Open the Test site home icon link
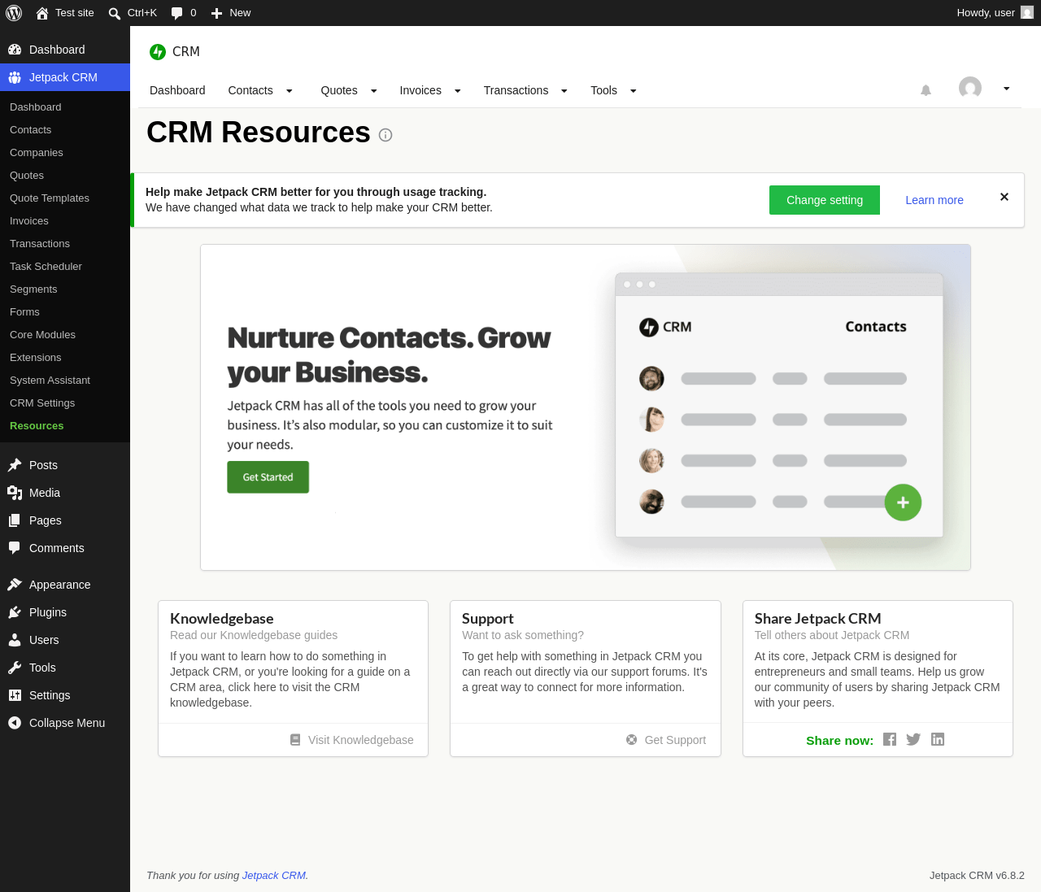The height and width of the screenshot is (892, 1041). pyautogui.click(x=42, y=13)
